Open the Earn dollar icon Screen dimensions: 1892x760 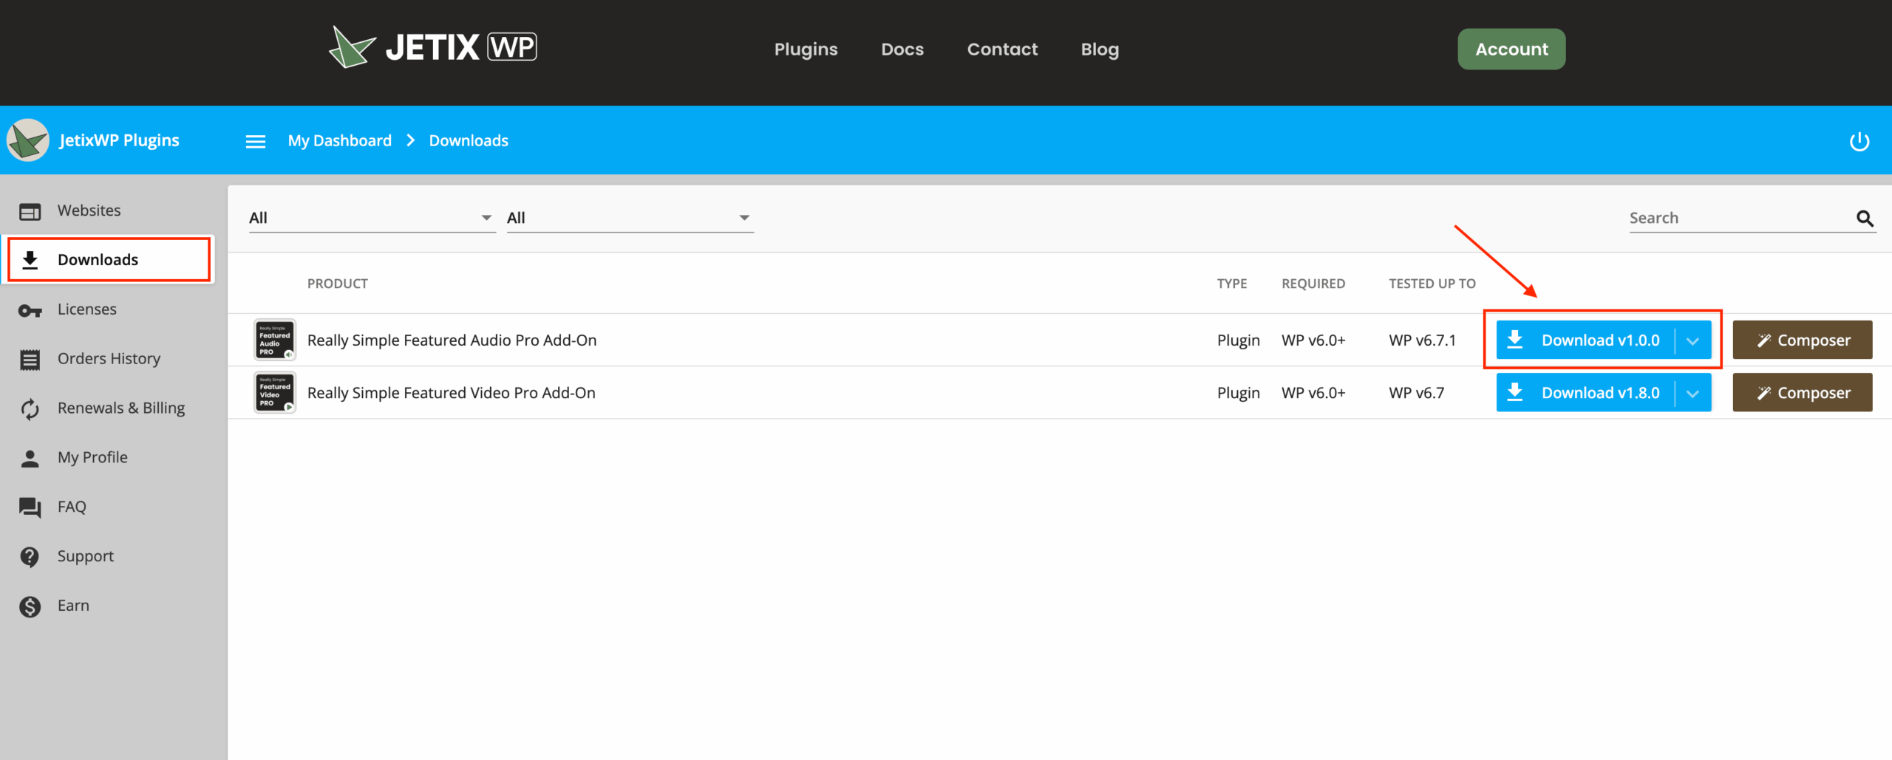tap(30, 606)
